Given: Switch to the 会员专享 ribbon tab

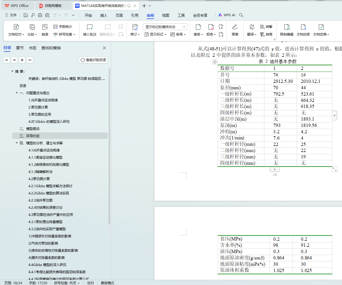Looking at the screenshot, I should pyautogui.click(x=200, y=15).
